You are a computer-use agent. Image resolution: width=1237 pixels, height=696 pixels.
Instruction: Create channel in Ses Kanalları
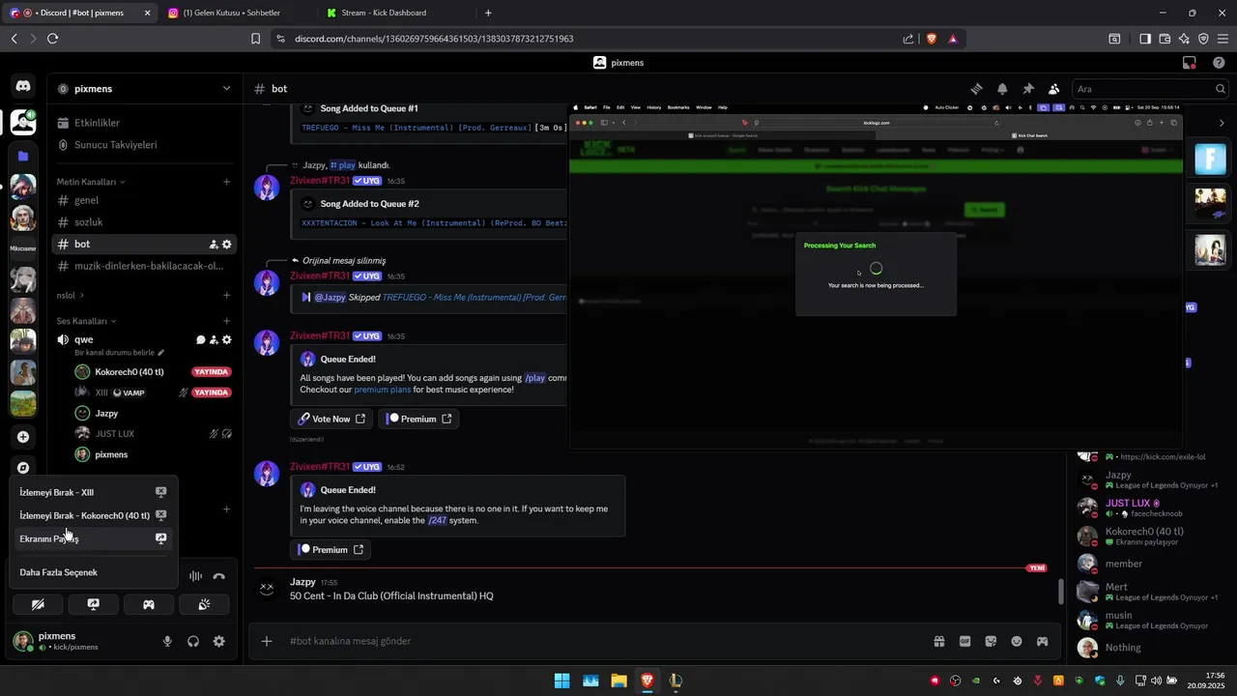click(227, 321)
